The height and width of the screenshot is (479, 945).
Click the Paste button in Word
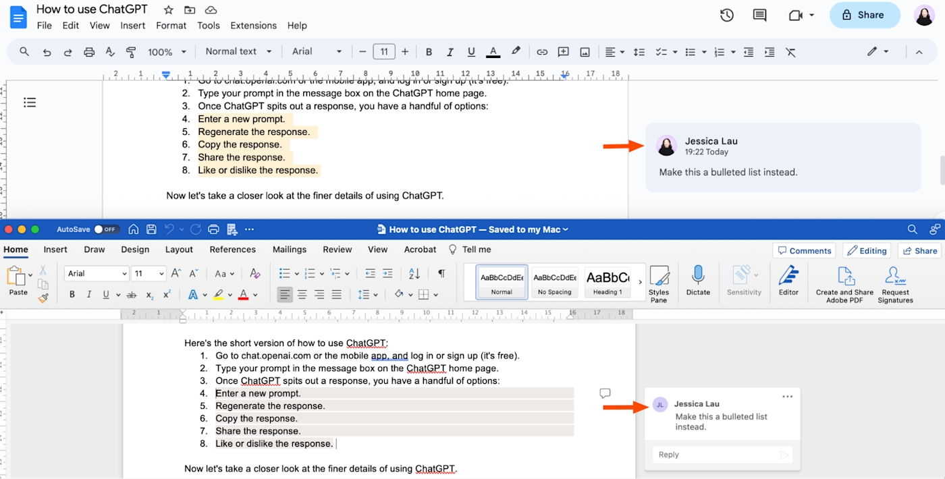[18, 282]
